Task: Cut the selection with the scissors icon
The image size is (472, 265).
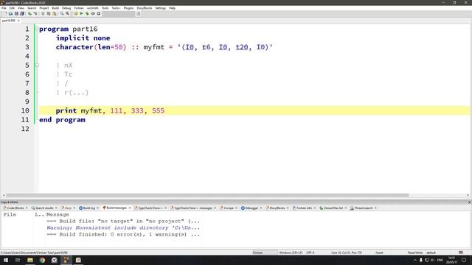Action: click(43, 14)
